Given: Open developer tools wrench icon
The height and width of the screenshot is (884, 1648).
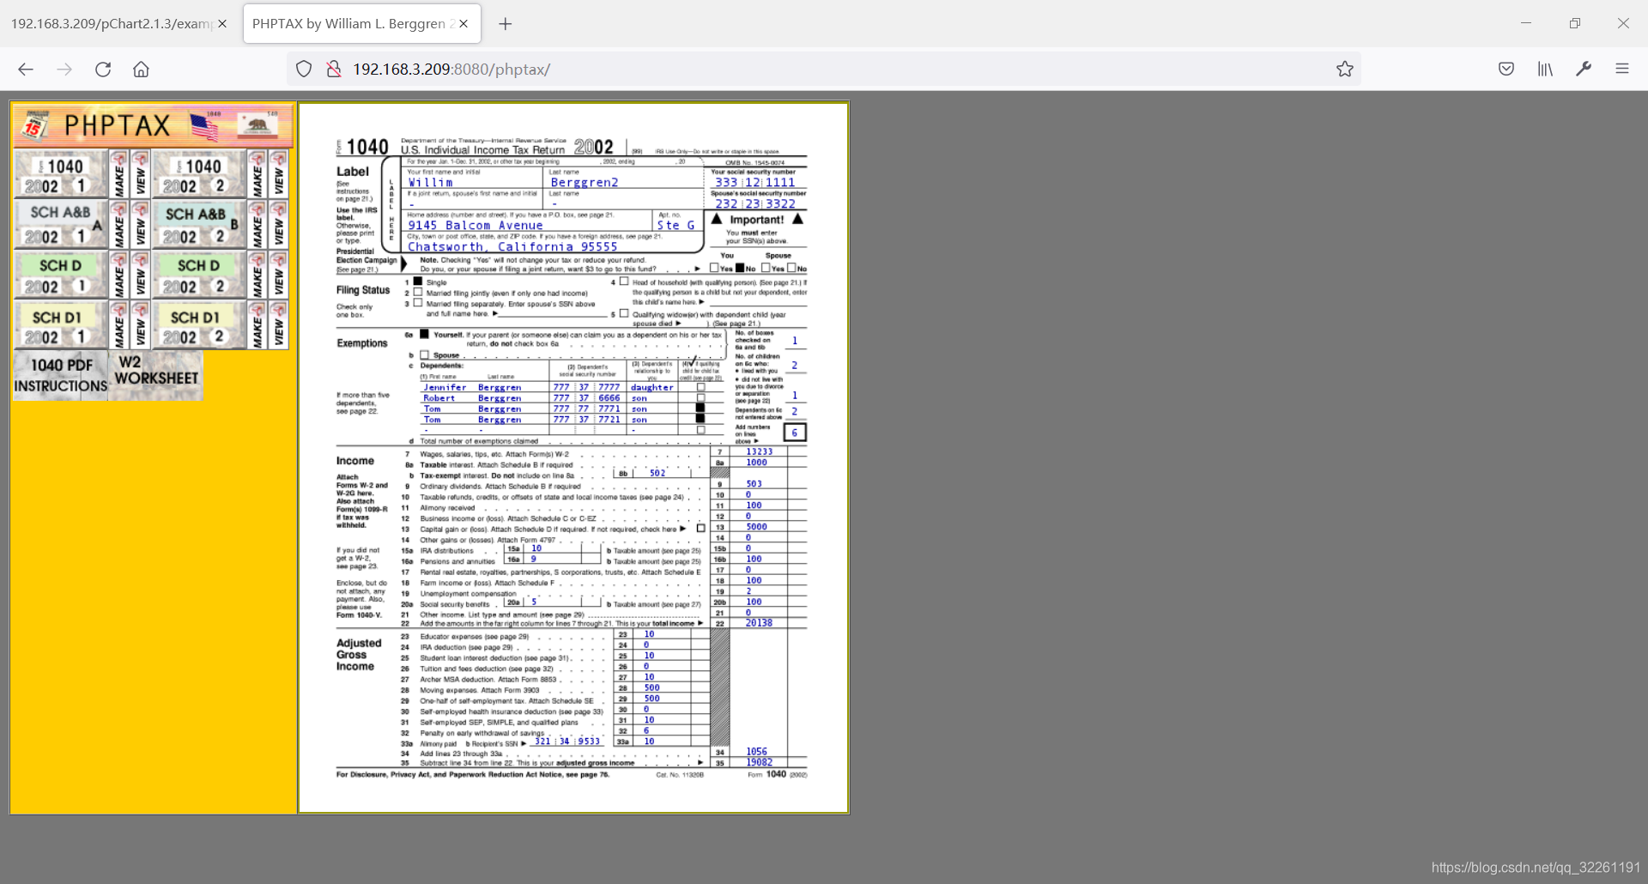Looking at the screenshot, I should click(1584, 70).
